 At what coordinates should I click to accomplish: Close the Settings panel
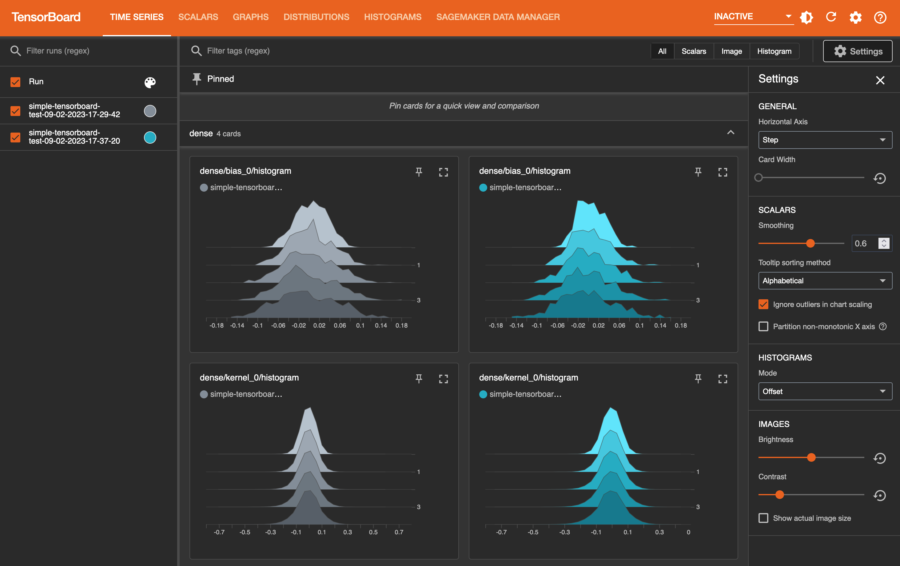coord(881,80)
